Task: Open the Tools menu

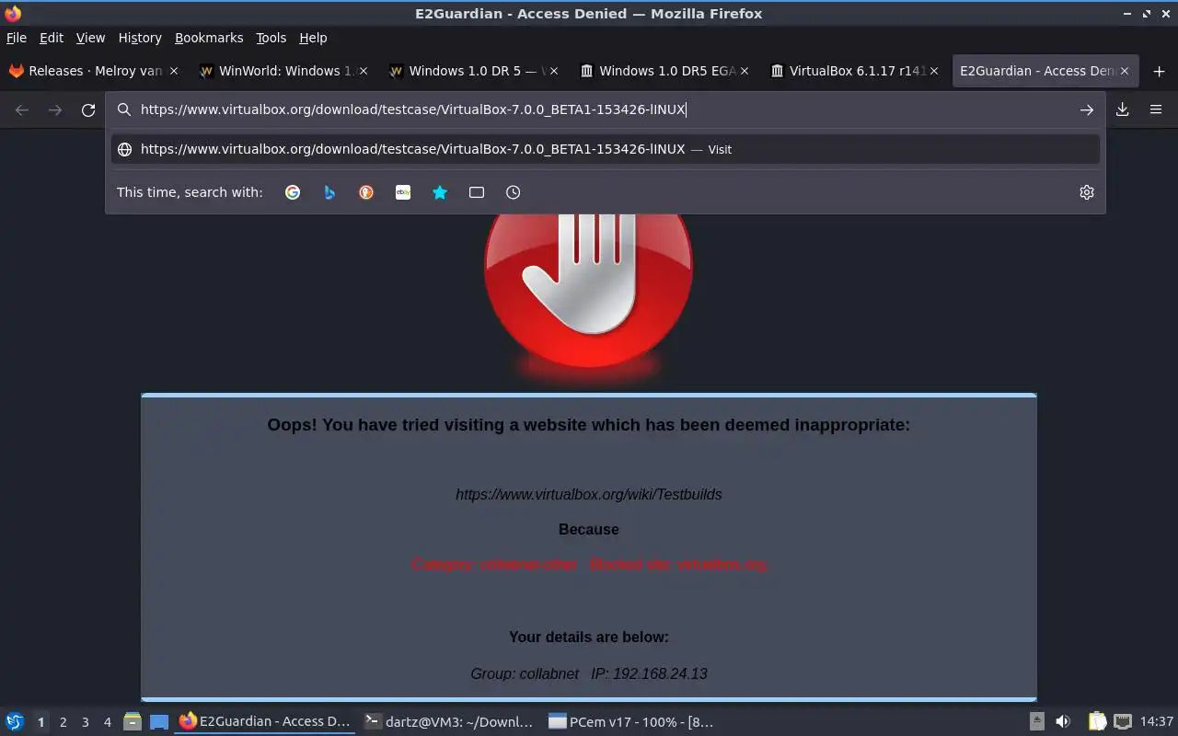Action: [271, 38]
